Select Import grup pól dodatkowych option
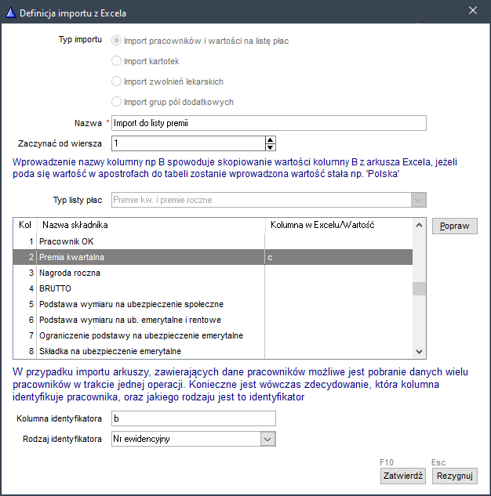491x496 pixels. click(x=173, y=102)
